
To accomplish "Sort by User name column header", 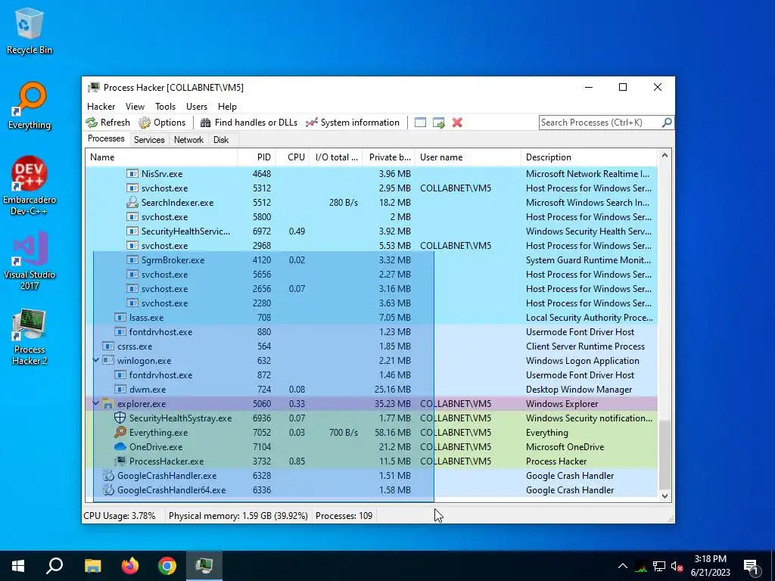I will coord(468,157).
